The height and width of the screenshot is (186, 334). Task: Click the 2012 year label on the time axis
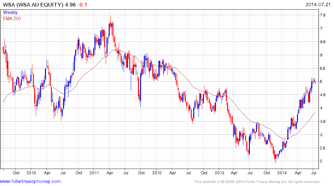coord(157,173)
